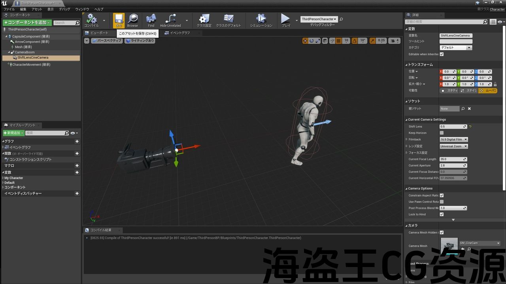This screenshot has height=284, width=506.
Task: Open the ウィンドウ (Window) menu
Action: point(82,9)
